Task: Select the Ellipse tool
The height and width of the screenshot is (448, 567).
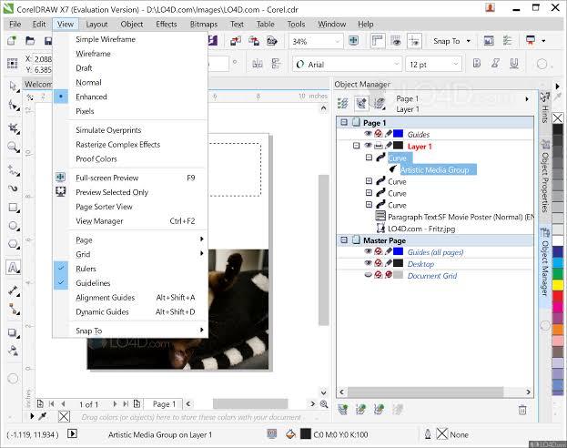Action: (x=14, y=226)
